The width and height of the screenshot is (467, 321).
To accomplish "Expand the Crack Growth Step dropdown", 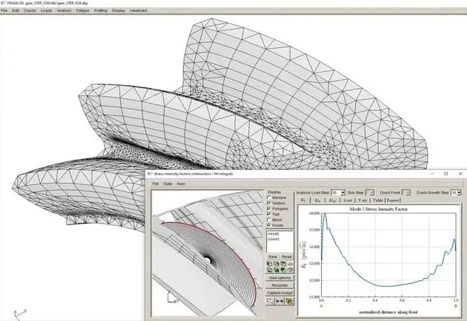I will coord(459,192).
